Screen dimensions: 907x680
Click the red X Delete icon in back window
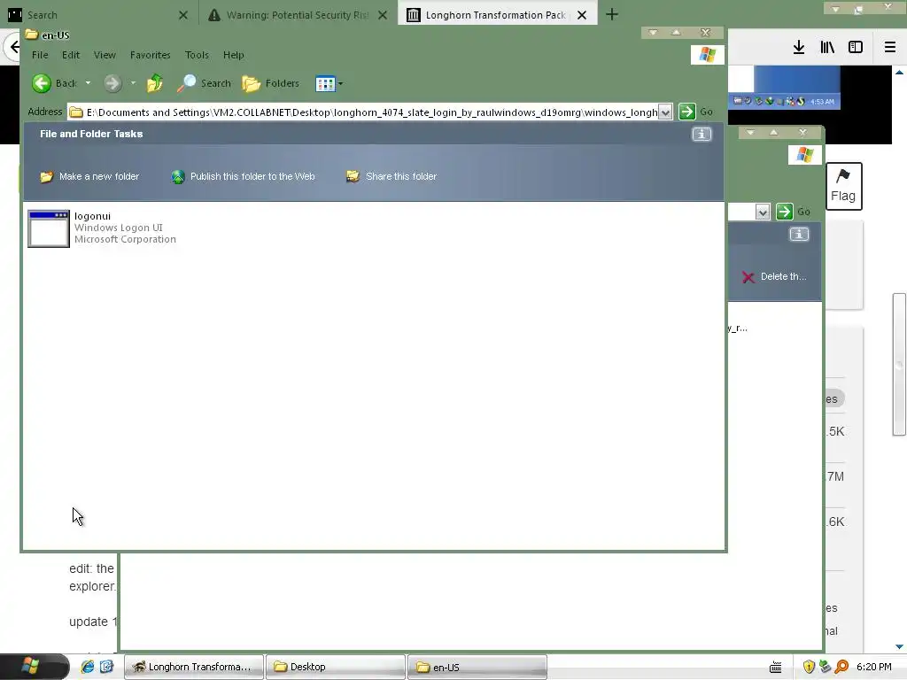pyautogui.click(x=748, y=277)
